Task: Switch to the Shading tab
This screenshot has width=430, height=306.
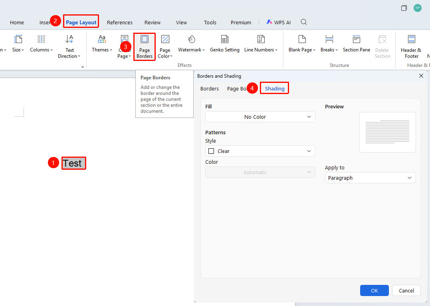Action: [275, 88]
